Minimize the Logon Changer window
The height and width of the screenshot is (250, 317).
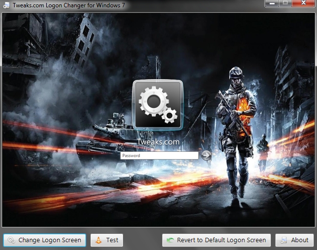(x=272, y=3)
